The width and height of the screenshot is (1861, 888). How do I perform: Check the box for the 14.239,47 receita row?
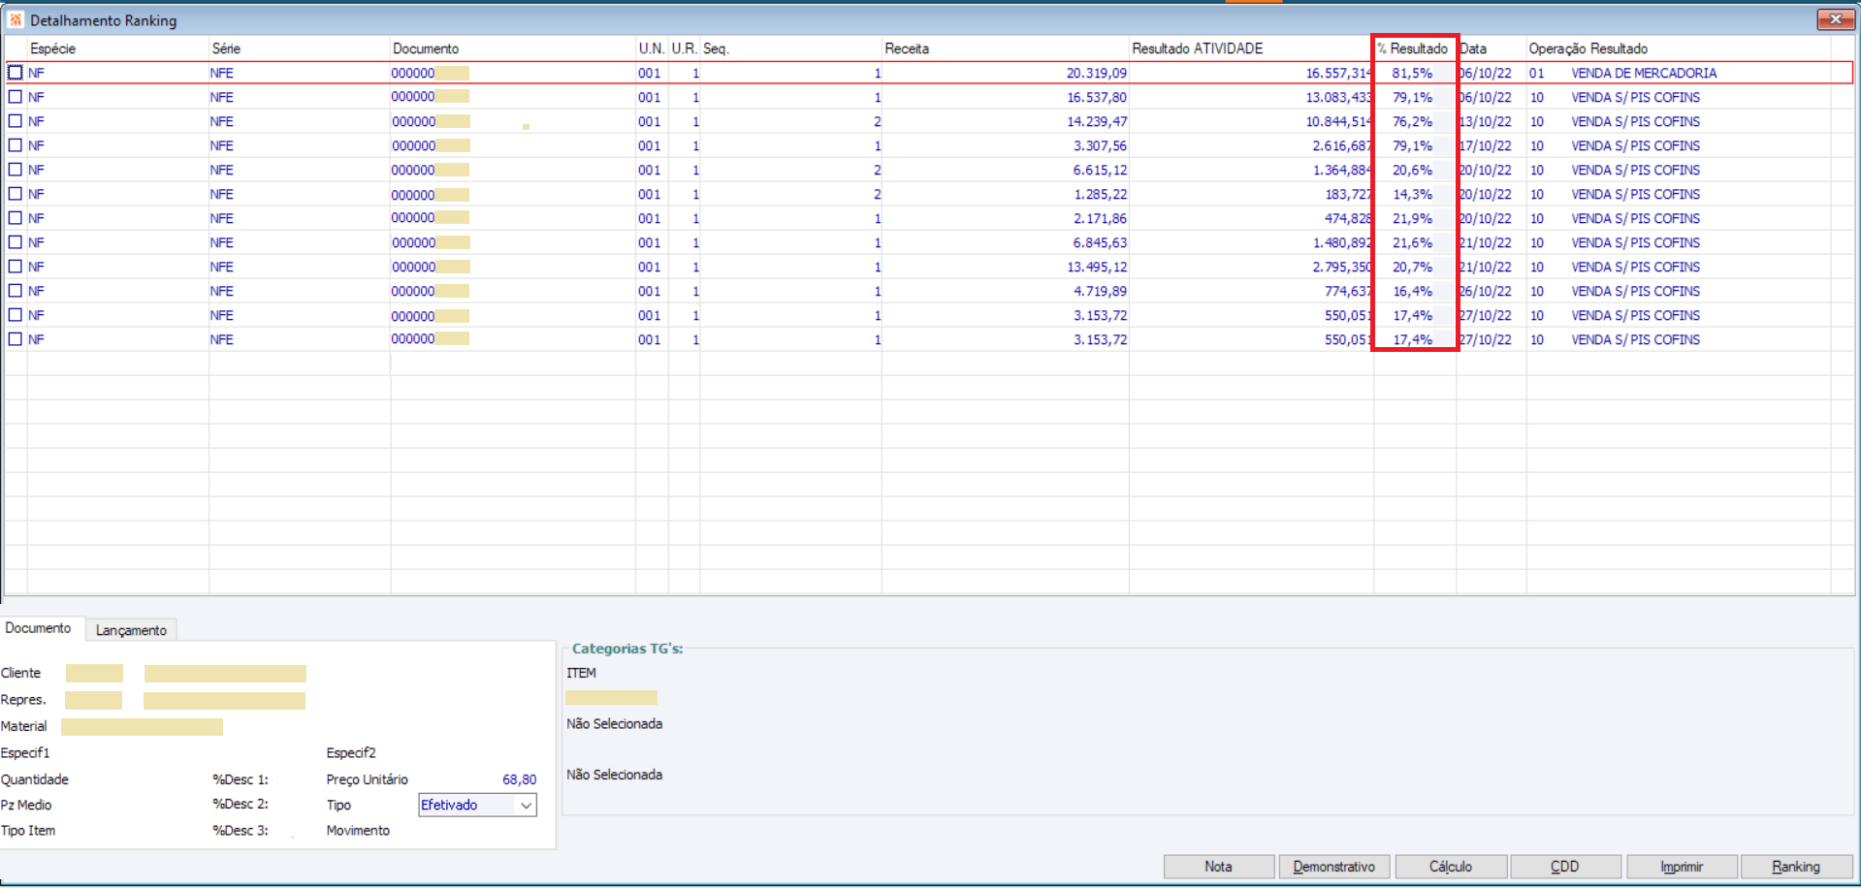point(16,121)
